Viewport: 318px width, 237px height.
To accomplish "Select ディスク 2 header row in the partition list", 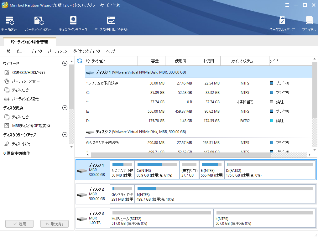I will coord(199,132).
